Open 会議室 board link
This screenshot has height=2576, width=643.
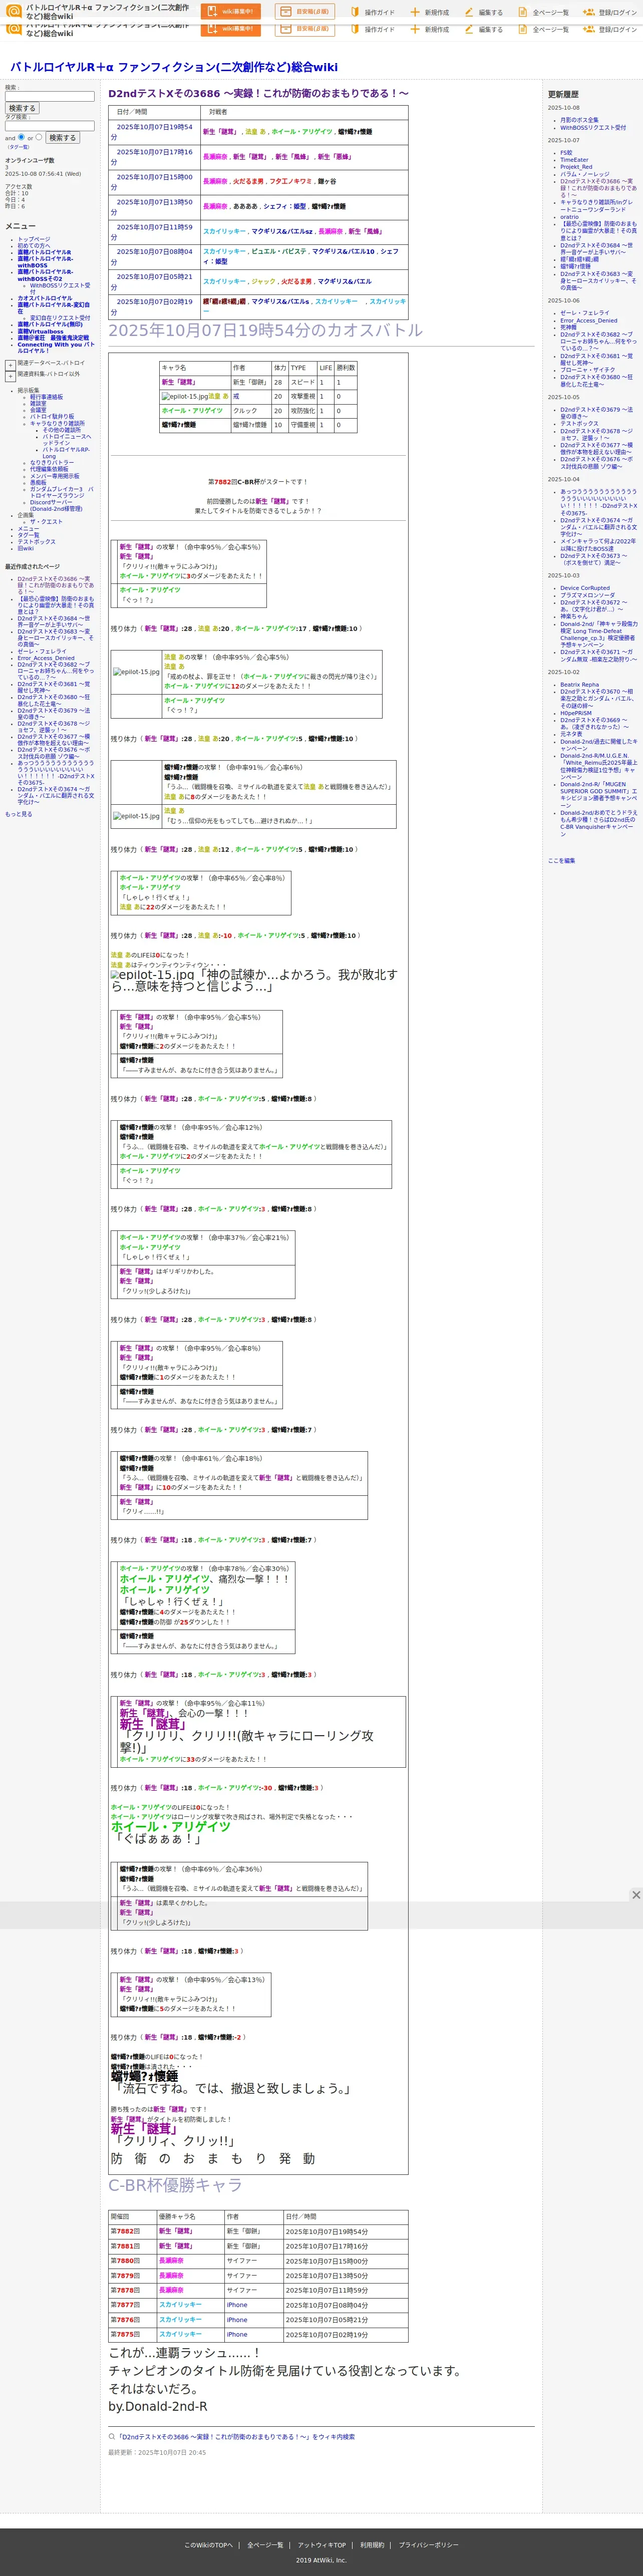click(x=38, y=410)
